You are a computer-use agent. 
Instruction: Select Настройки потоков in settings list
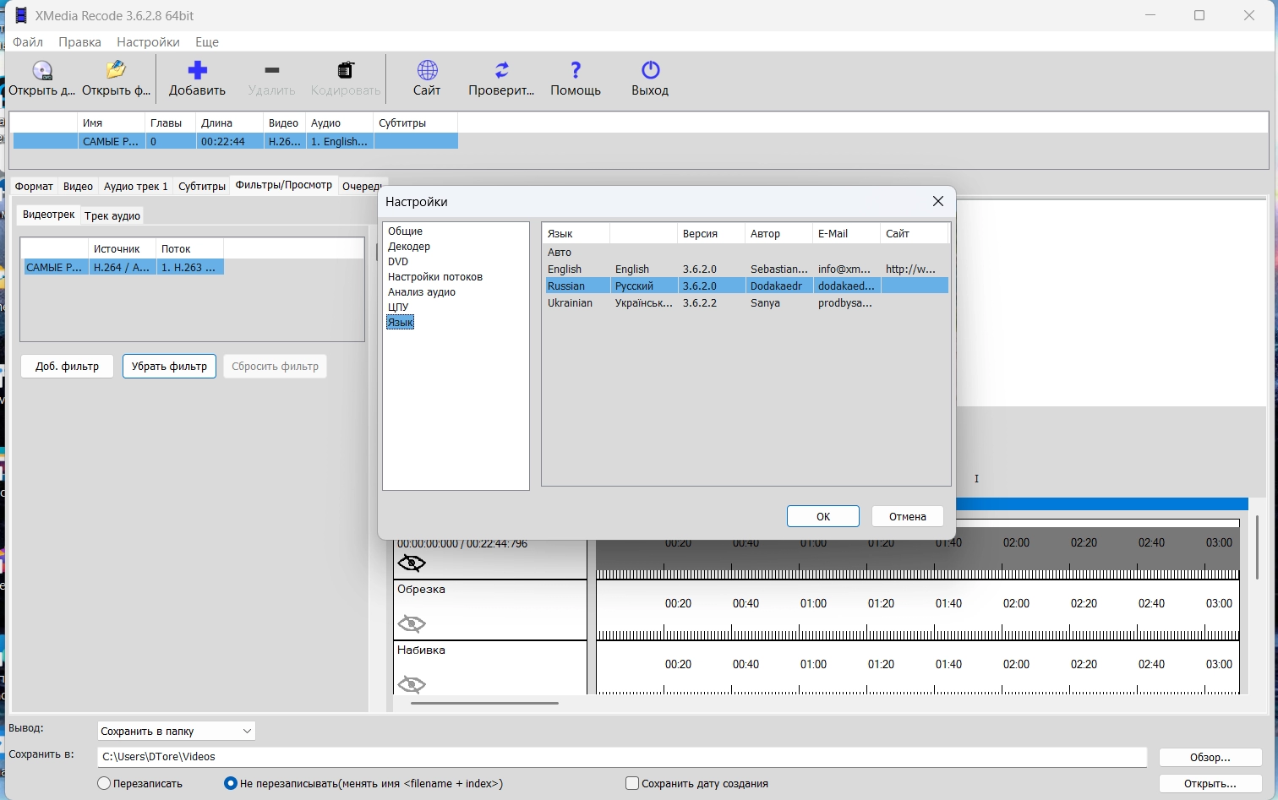[435, 277]
